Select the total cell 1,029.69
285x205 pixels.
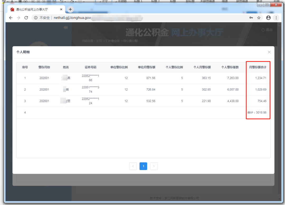click(261, 89)
